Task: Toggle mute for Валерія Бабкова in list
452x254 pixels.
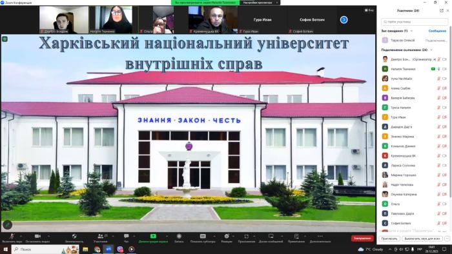Action: coord(438,98)
